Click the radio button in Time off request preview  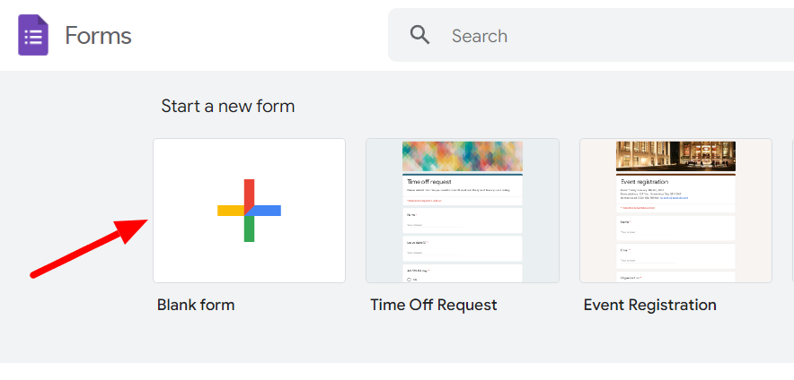click(x=409, y=280)
